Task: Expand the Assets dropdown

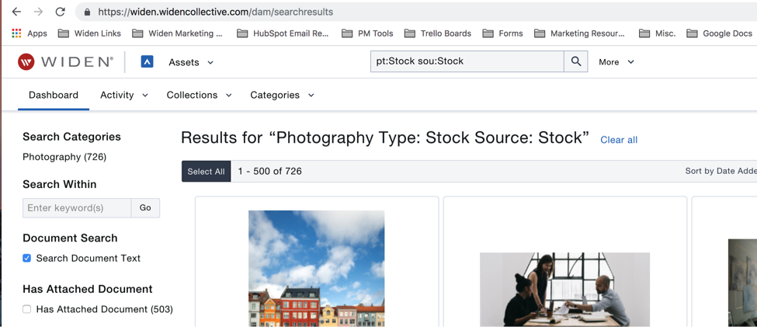Action: pos(191,62)
